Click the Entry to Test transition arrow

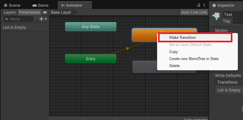(128, 48)
